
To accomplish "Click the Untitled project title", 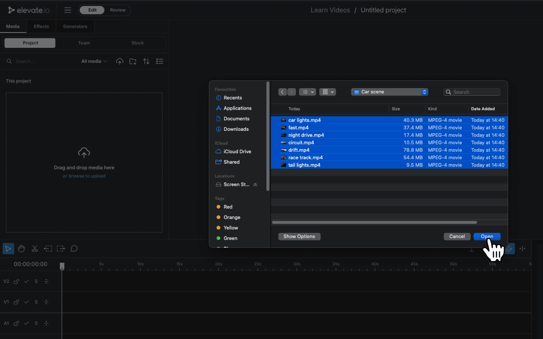I will (x=383, y=10).
